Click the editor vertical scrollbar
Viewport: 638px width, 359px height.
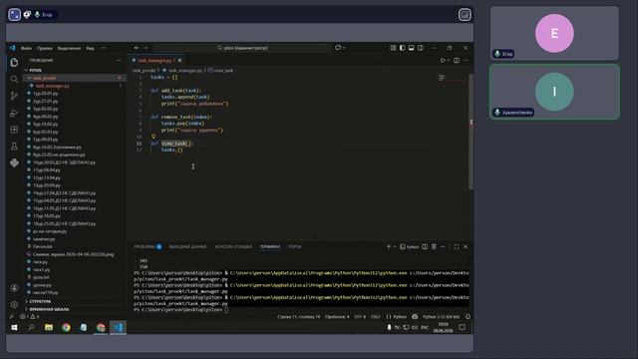(x=472, y=132)
